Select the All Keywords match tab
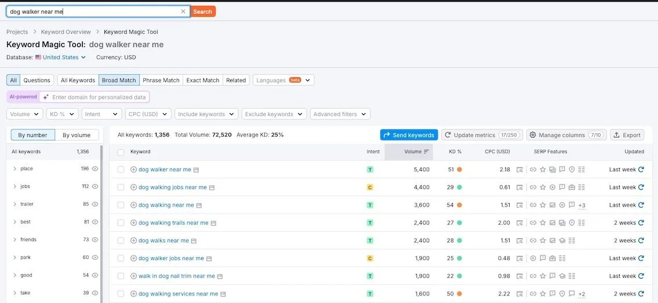This screenshot has height=303, width=658. pyautogui.click(x=78, y=80)
